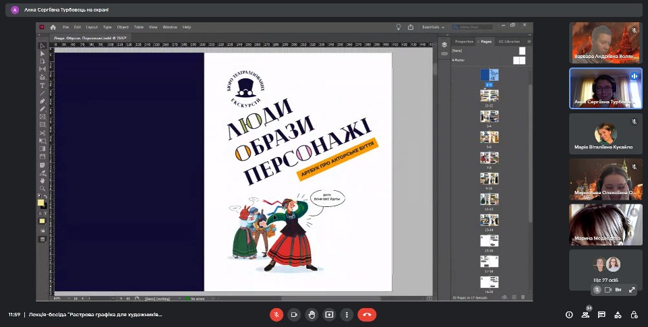Open the Layers panel icon
This screenshot has width=648, height=327.
click(x=444, y=44)
